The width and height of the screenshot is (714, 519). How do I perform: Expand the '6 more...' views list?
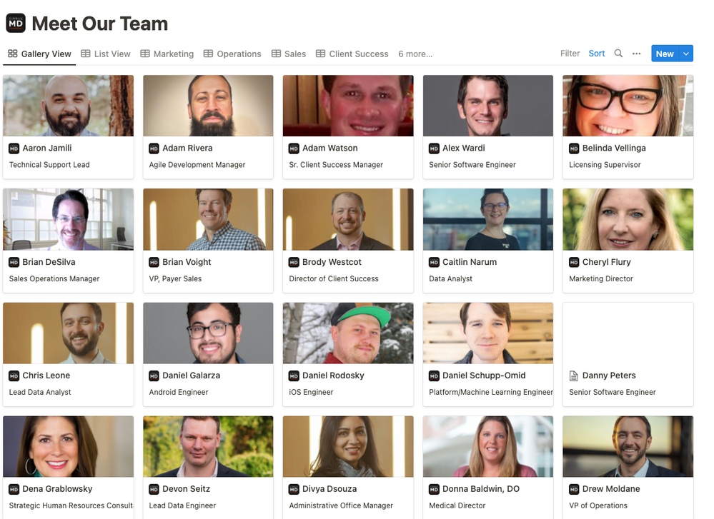(x=415, y=54)
